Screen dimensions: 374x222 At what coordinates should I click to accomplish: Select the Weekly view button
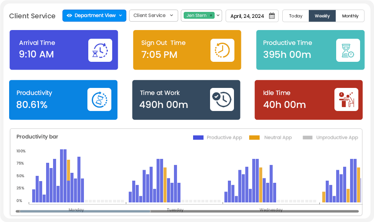(x=322, y=16)
